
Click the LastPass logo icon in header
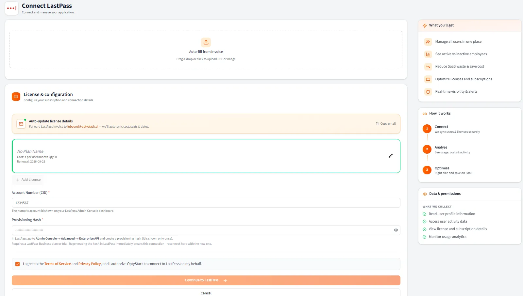point(12,8)
